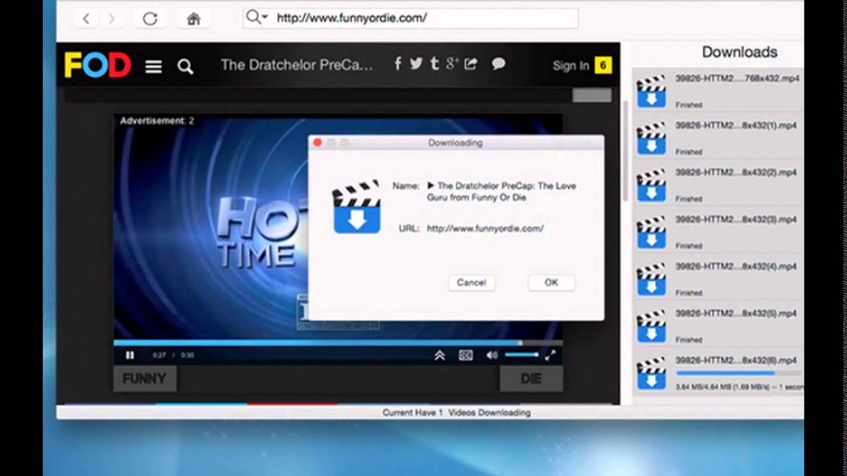Select the 39826-HTTM2....768x432.mp4 download

tap(718, 91)
